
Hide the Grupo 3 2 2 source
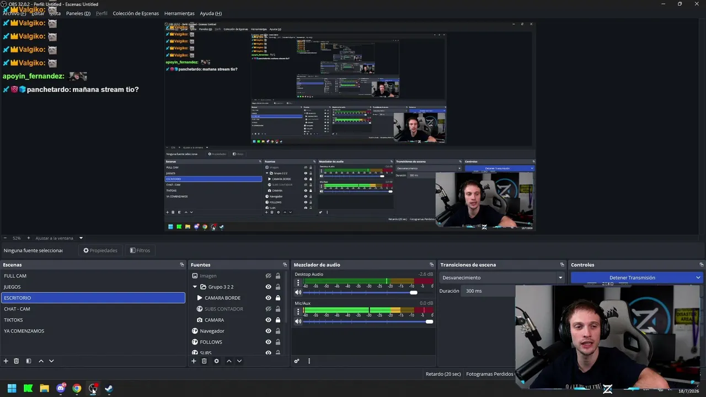[268, 287]
